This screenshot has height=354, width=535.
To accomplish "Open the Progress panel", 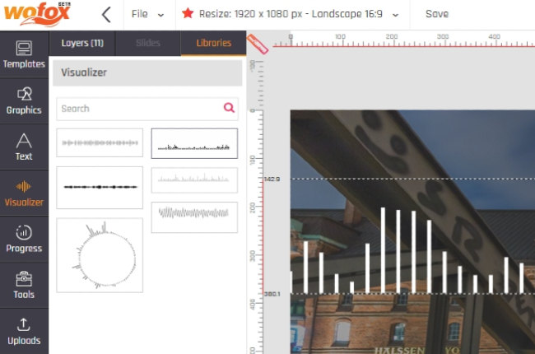I will [24, 239].
